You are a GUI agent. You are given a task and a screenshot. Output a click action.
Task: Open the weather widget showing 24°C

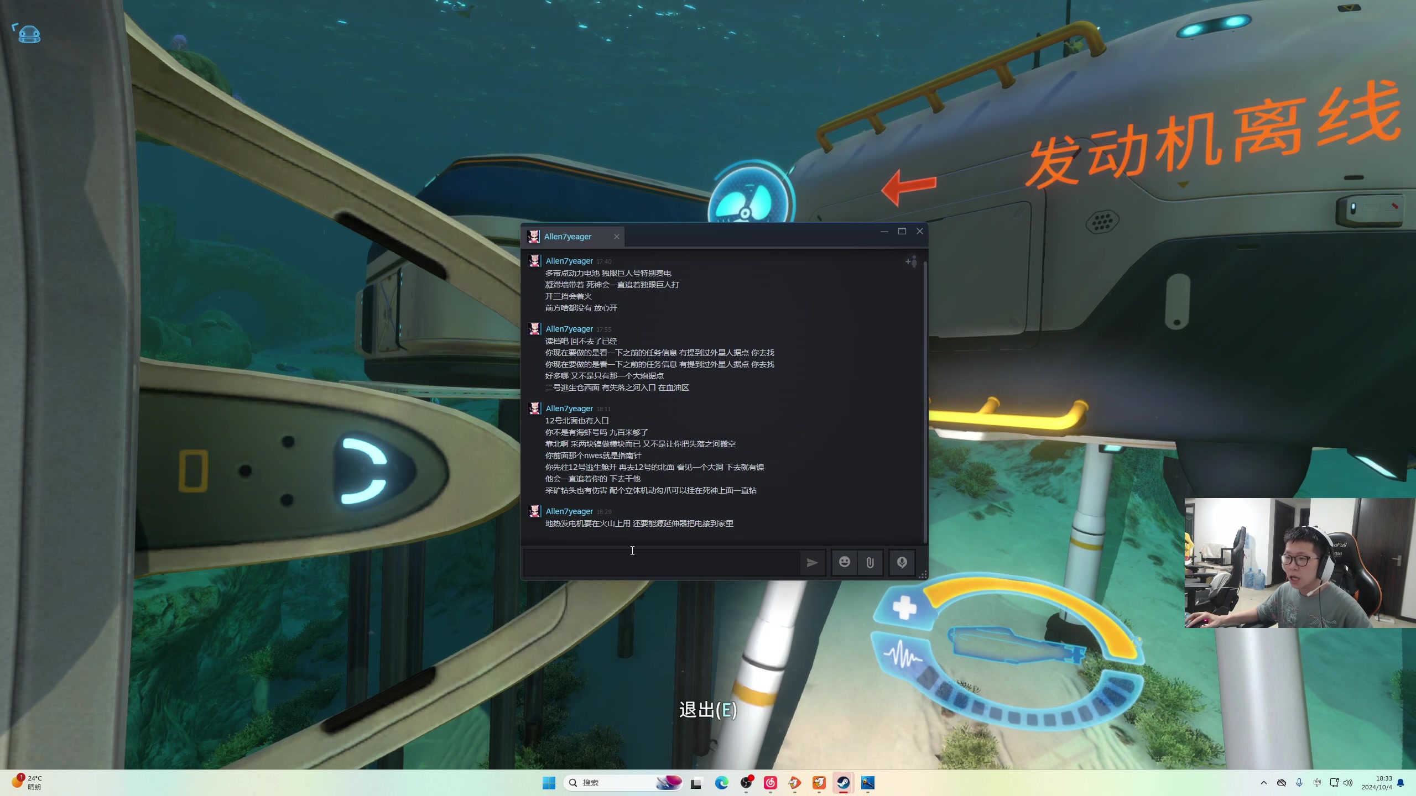28,783
